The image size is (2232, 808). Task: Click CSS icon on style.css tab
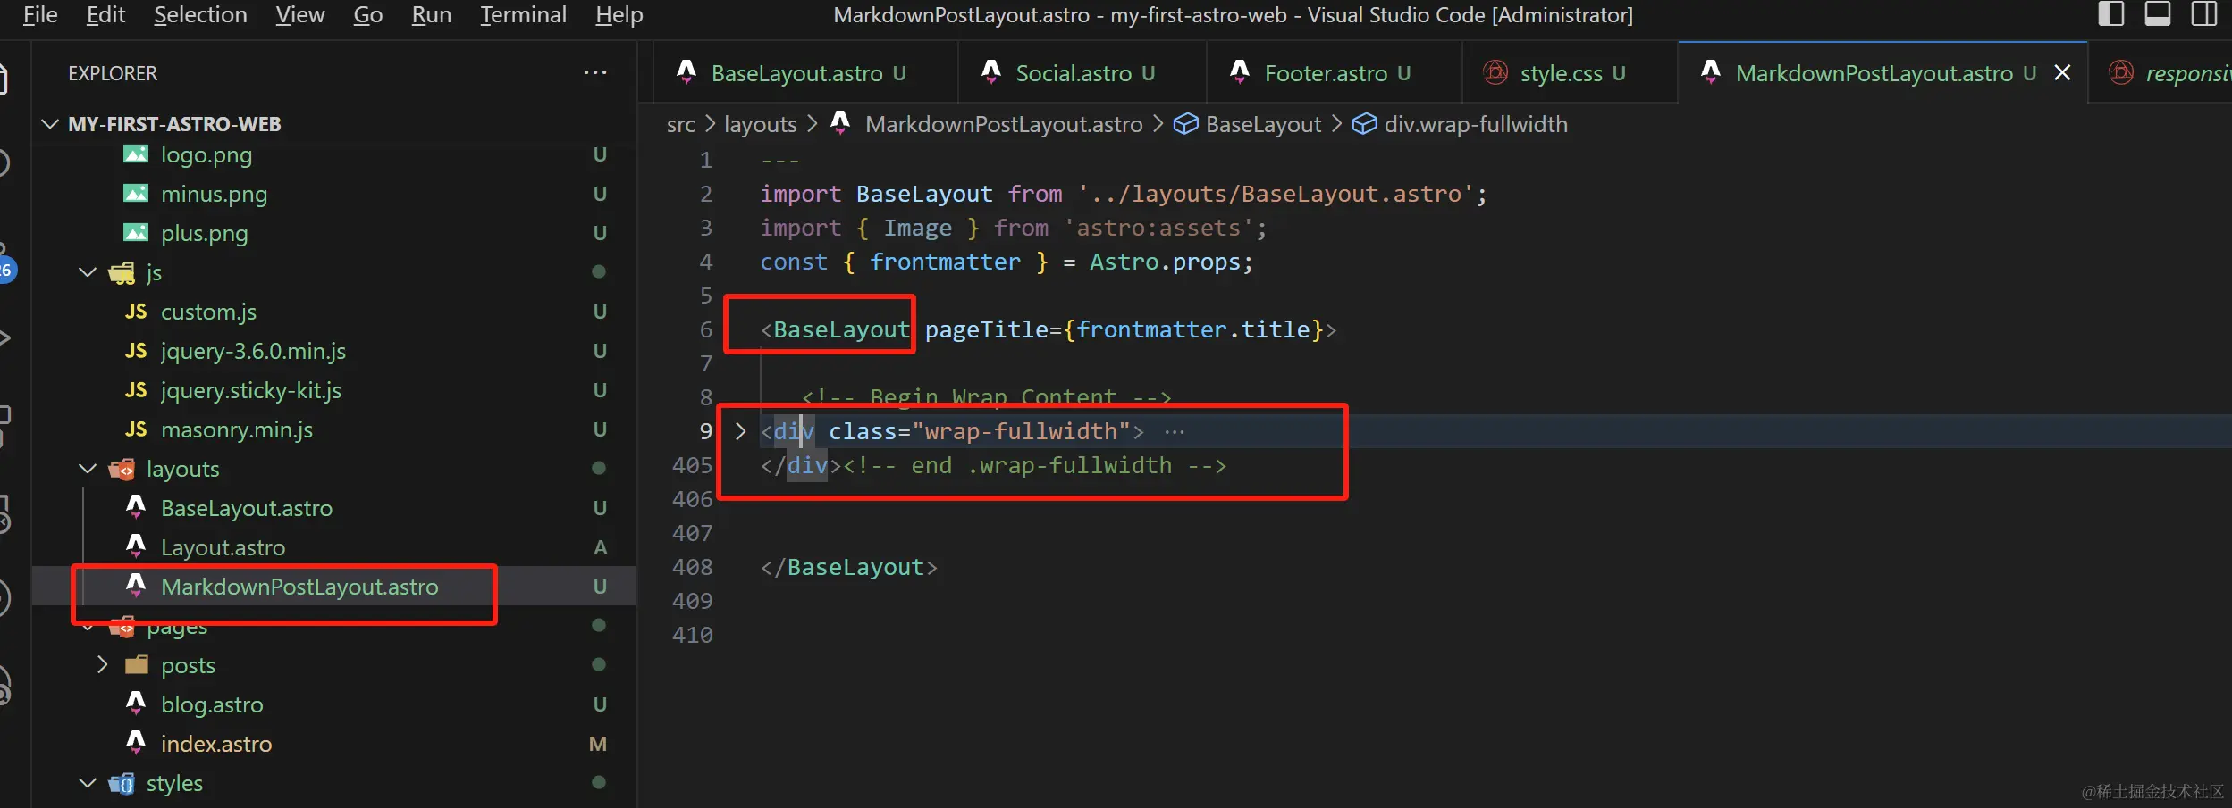(1495, 72)
